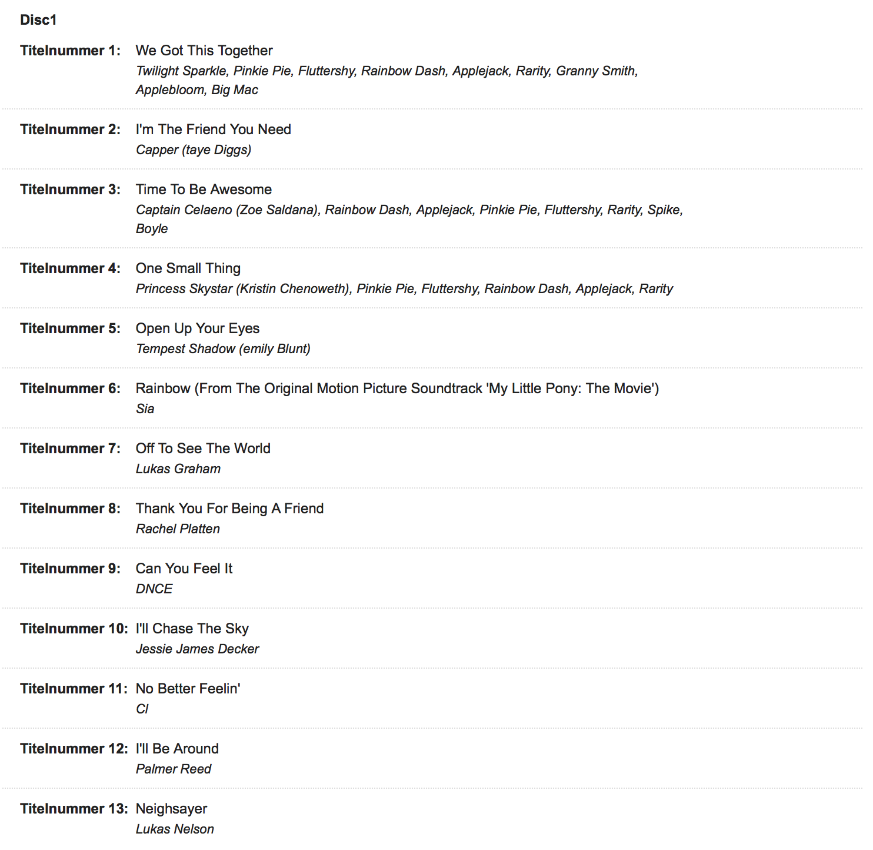This screenshot has width=873, height=850.
Task: Click the Rainbow soundtrack song title
Action: pos(397,389)
